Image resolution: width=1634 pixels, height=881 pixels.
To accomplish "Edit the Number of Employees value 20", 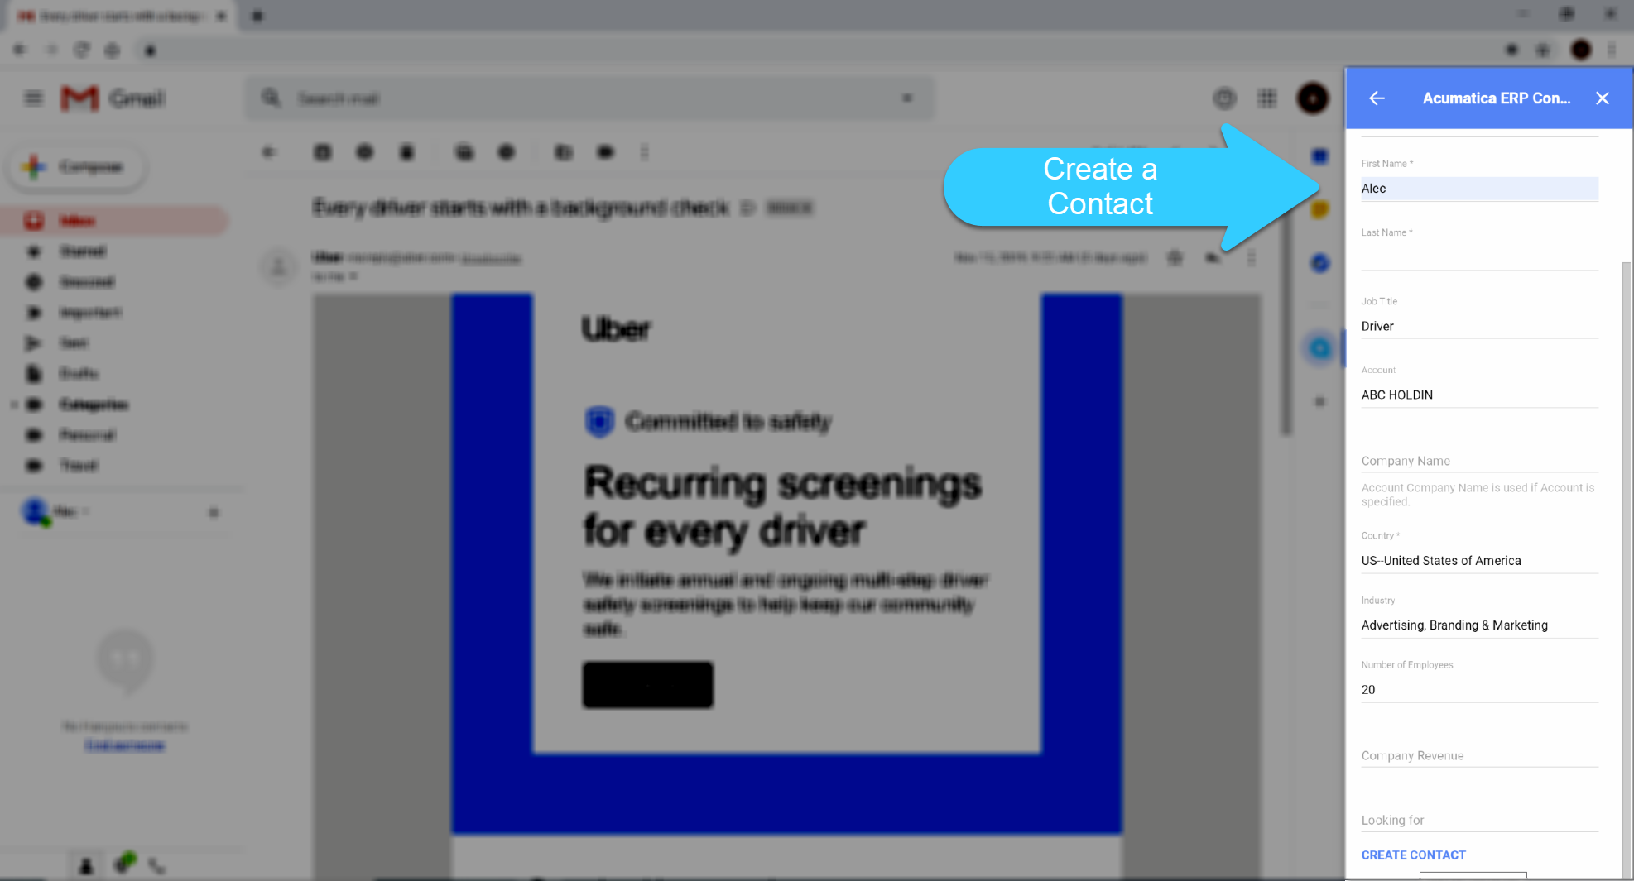I will point(1479,689).
